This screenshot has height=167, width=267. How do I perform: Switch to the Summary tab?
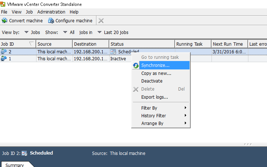(15, 165)
